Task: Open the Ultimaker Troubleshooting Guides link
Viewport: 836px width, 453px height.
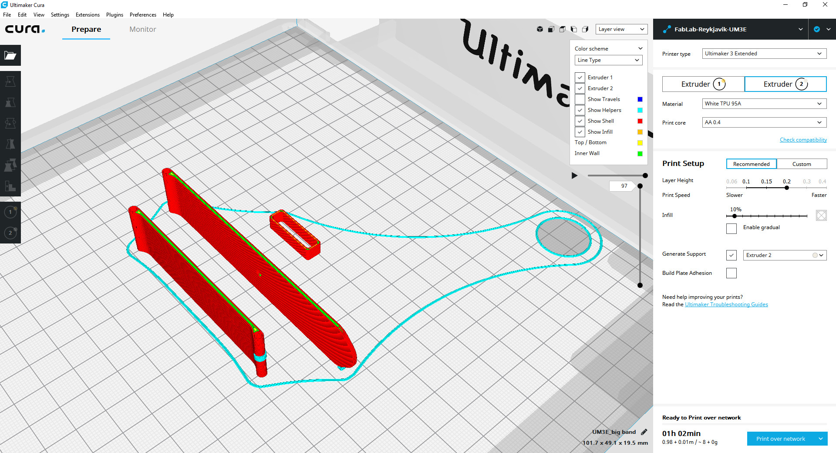Action: (x=726, y=304)
